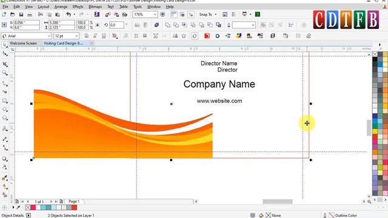Select the Polygon tool
This screenshot has height=218, width=388.
(5, 118)
